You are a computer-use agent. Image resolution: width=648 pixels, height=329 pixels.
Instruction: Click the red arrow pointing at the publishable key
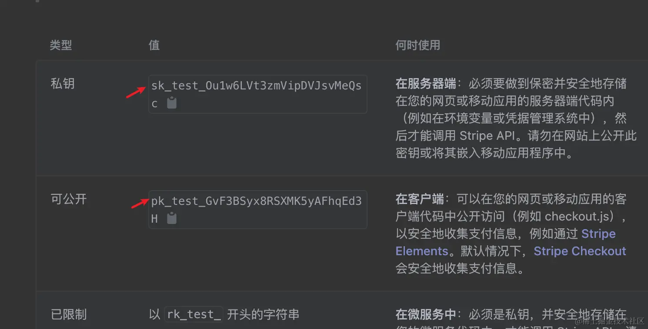pyautogui.click(x=139, y=204)
